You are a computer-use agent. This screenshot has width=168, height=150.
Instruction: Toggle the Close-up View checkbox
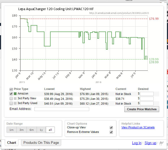coord(111,128)
